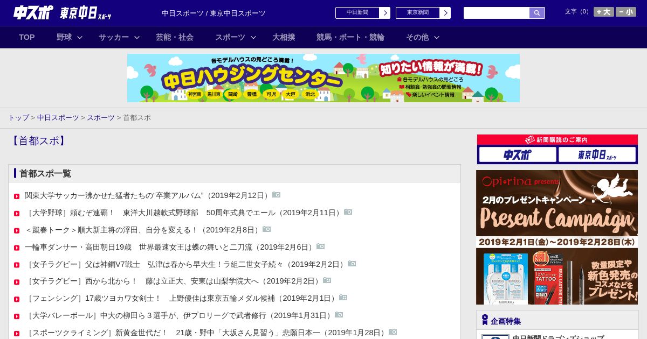Increase font size with 大 button

(604, 12)
